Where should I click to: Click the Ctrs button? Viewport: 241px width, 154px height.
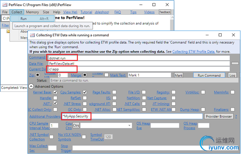pos(76,125)
